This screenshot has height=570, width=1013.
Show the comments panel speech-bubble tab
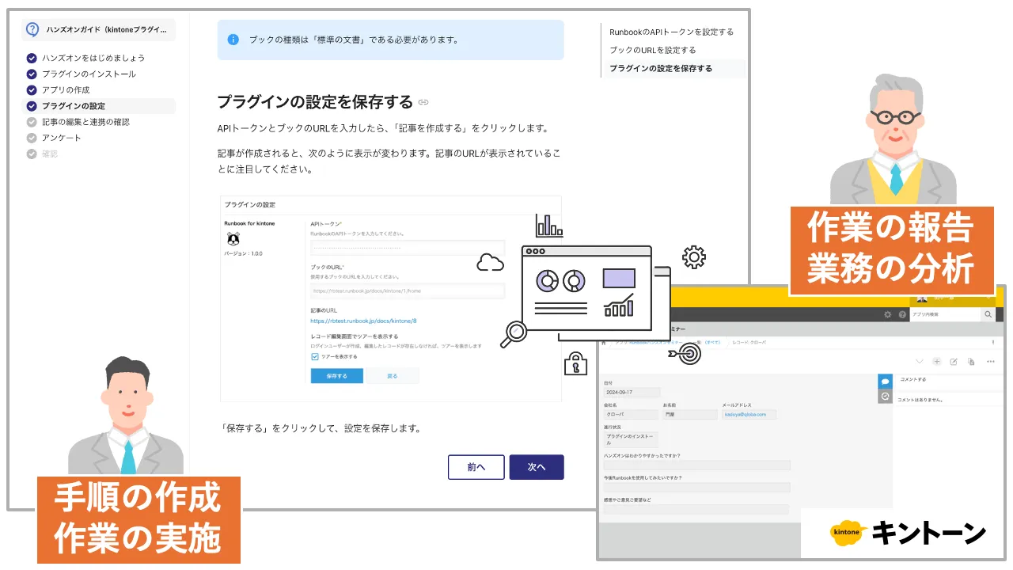click(885, 381)
